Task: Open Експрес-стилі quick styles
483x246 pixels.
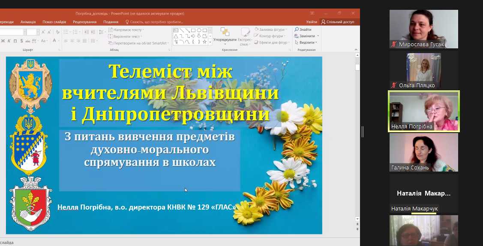Action: 245,37
